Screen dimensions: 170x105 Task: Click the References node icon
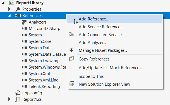(18, 16)
